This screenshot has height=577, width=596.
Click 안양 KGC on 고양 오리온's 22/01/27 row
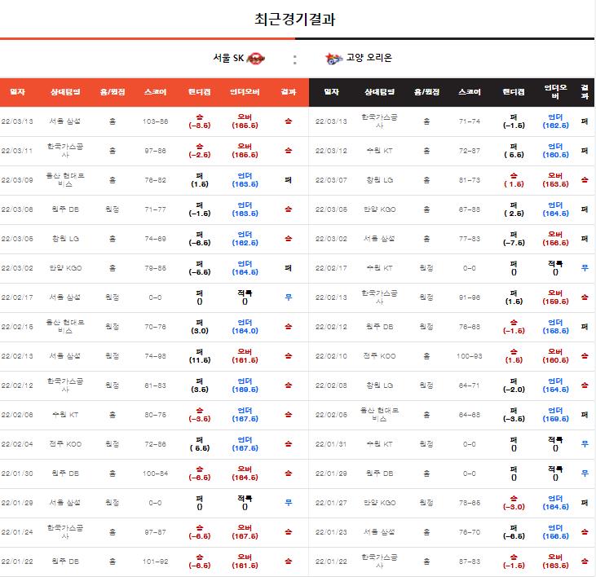[379, 503]
